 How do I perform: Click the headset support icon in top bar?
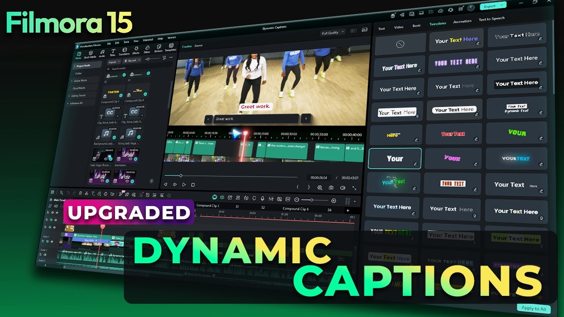click(450, 10)
